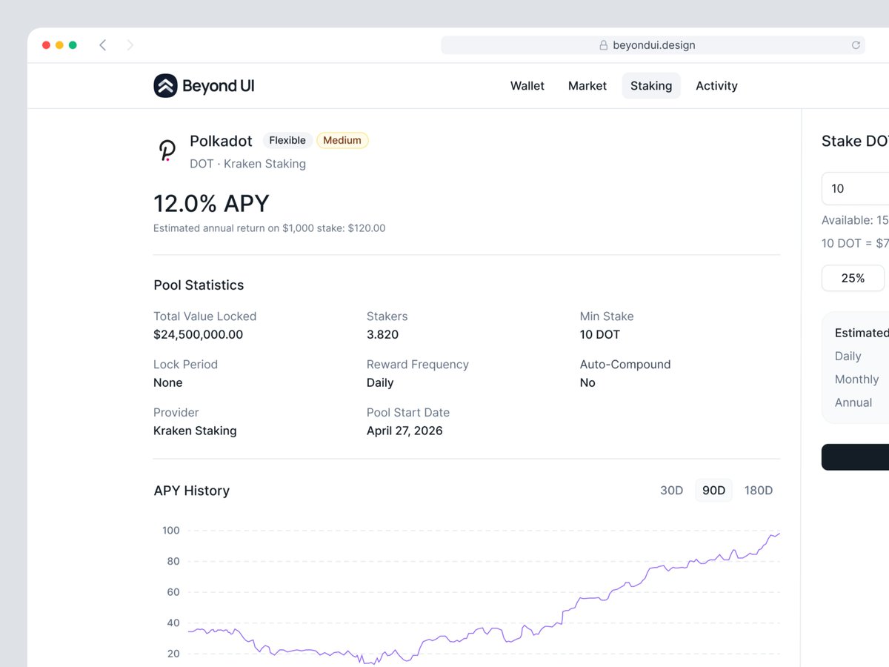Click the Stakers value 3.820
The height and width of the screenshot is (667, 889).
tap(382, 334)
